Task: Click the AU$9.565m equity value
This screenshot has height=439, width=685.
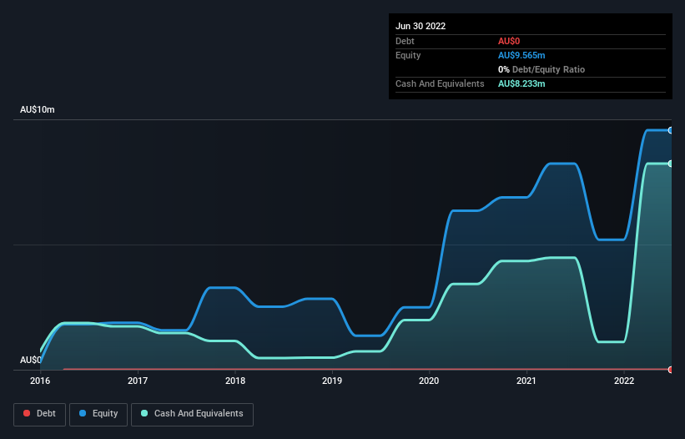Action: [x=521, y=55]
